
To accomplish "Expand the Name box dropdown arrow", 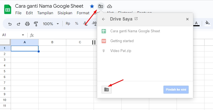I will [23, 35].
